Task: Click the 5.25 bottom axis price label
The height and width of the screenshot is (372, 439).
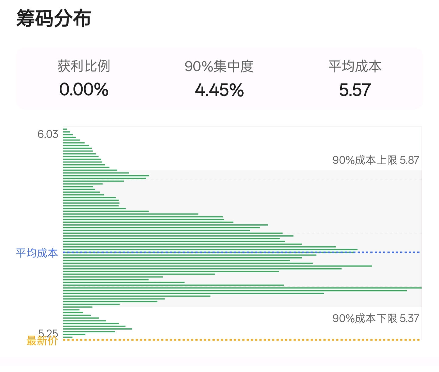Action: [48, 333]
